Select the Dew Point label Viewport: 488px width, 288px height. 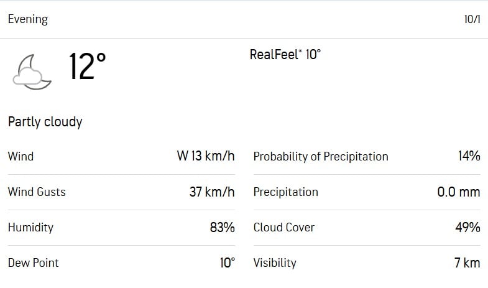pyautogui.click(x=33, y=262)
